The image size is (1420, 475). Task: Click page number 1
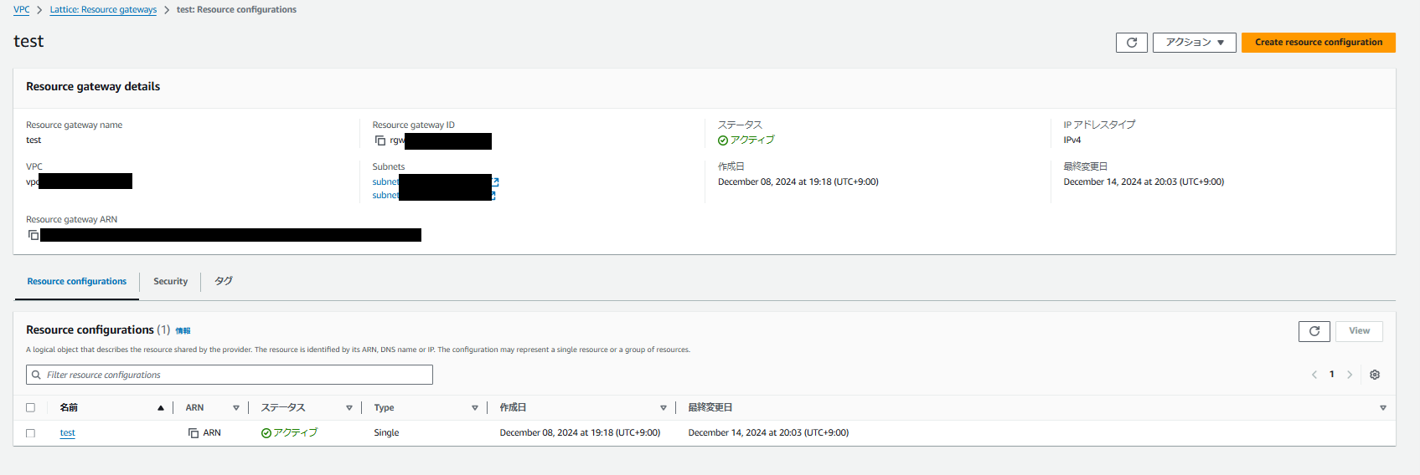[1331, 375]
